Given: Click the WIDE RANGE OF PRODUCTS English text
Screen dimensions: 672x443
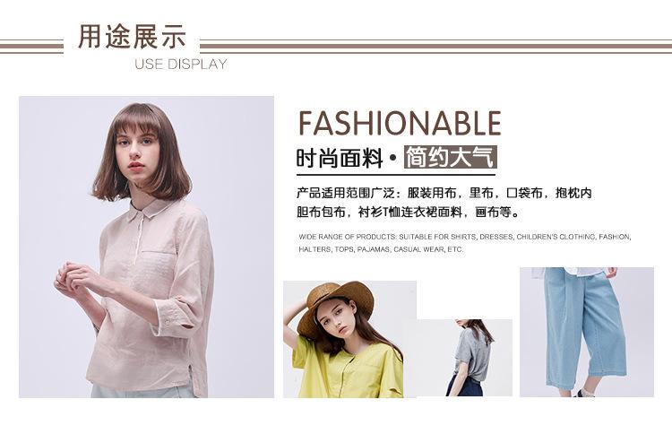Looking at the screenshot, I should click(x=464, y=237).
